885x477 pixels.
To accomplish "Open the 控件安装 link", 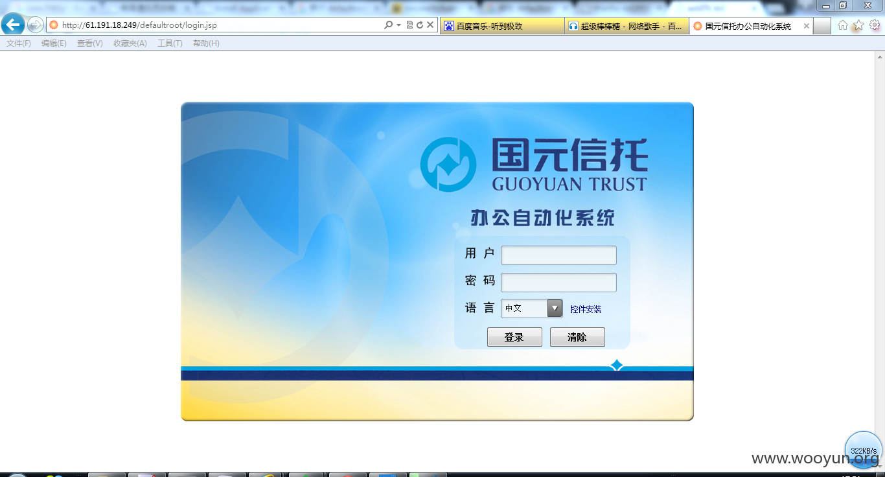I will 586,309.
